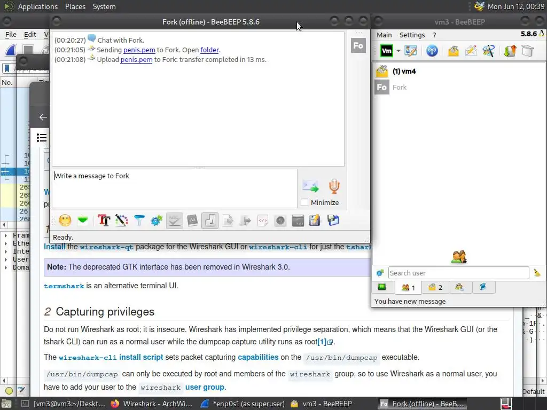The image size is (547, 410).
Task: Toggle the table of contents list icon
Action: tap(42, 138)
